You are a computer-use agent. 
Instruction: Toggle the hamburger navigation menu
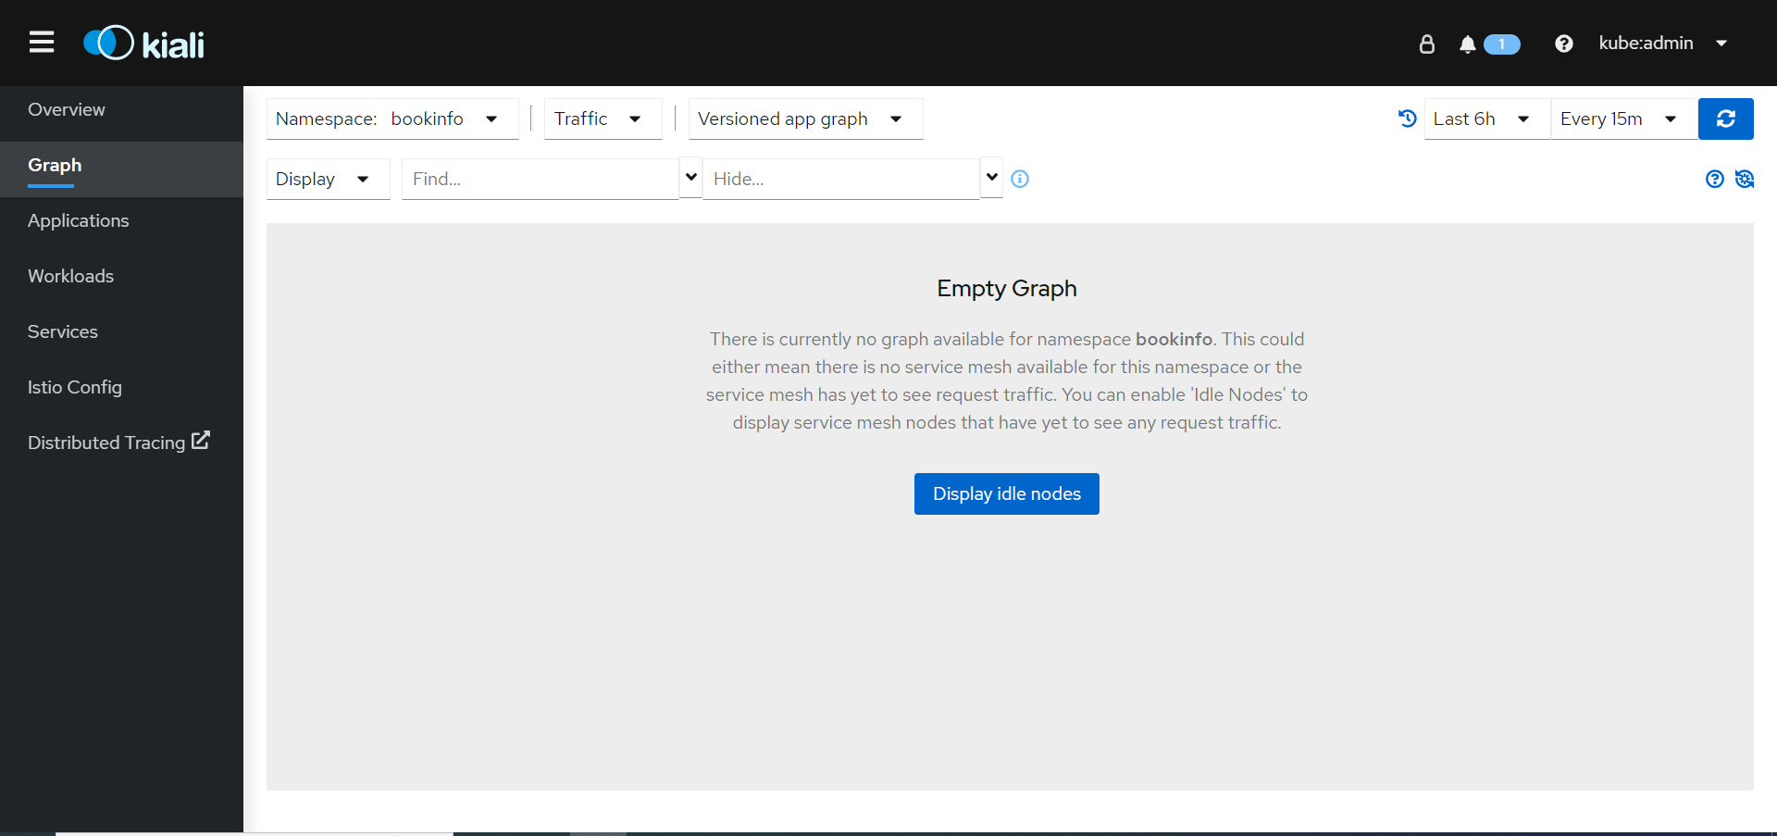tap(42, 43)
